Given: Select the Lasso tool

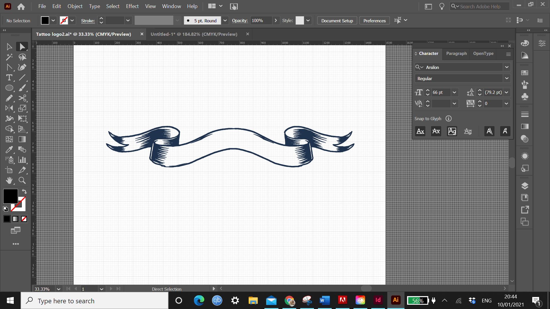Looking at the screenshot, I should pos(22,57).
